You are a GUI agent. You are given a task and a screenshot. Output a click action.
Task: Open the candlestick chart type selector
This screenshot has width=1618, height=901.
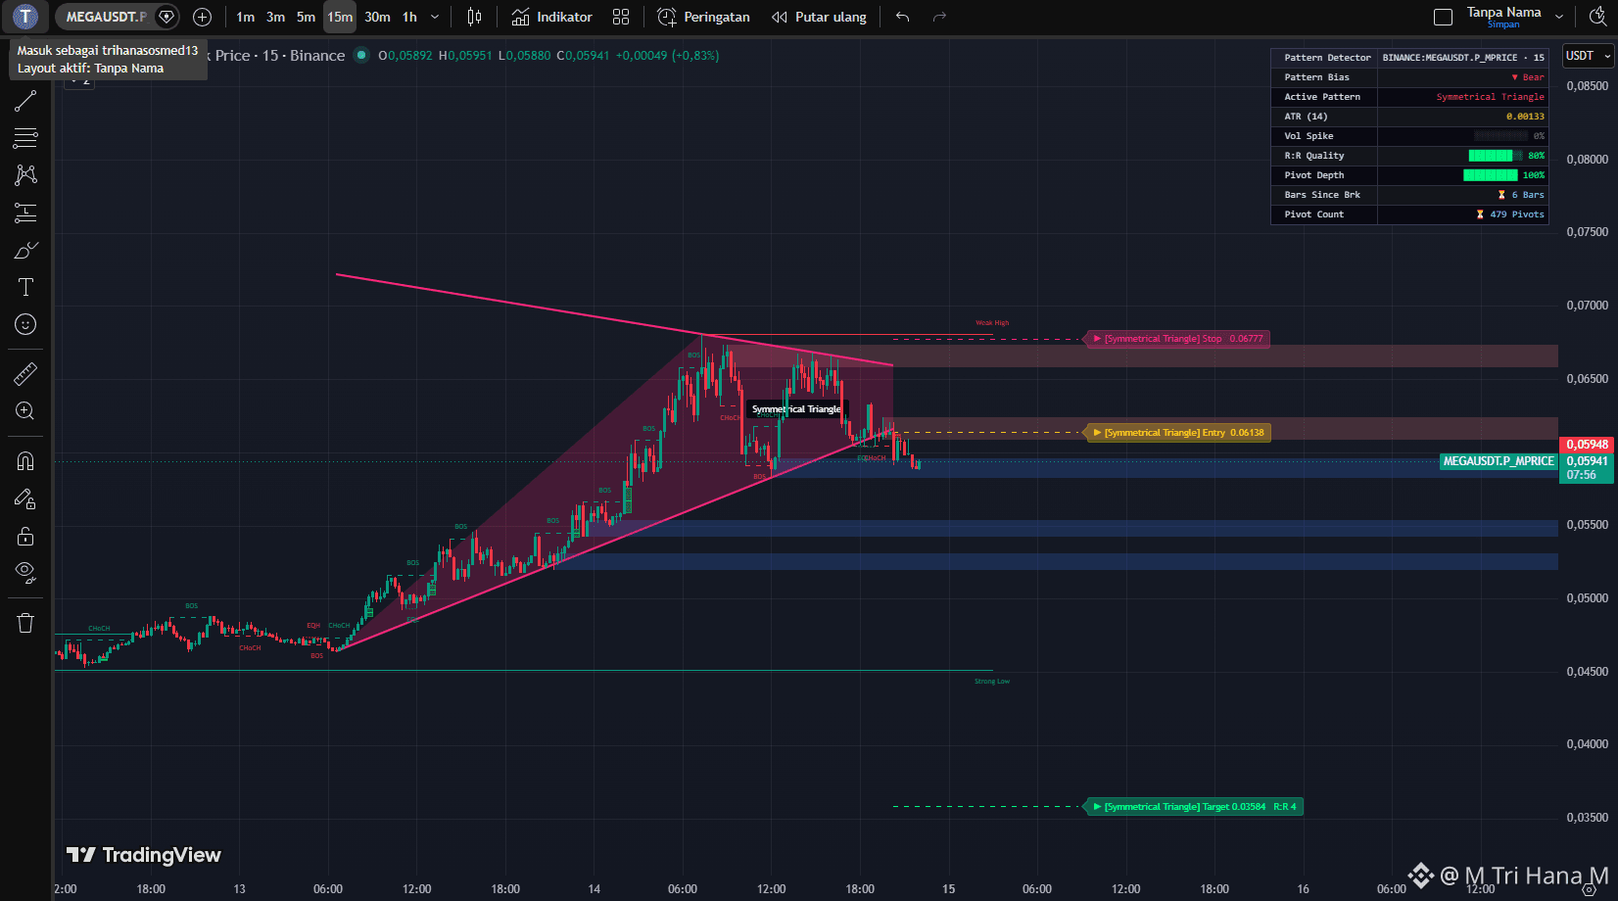[475, 17]
